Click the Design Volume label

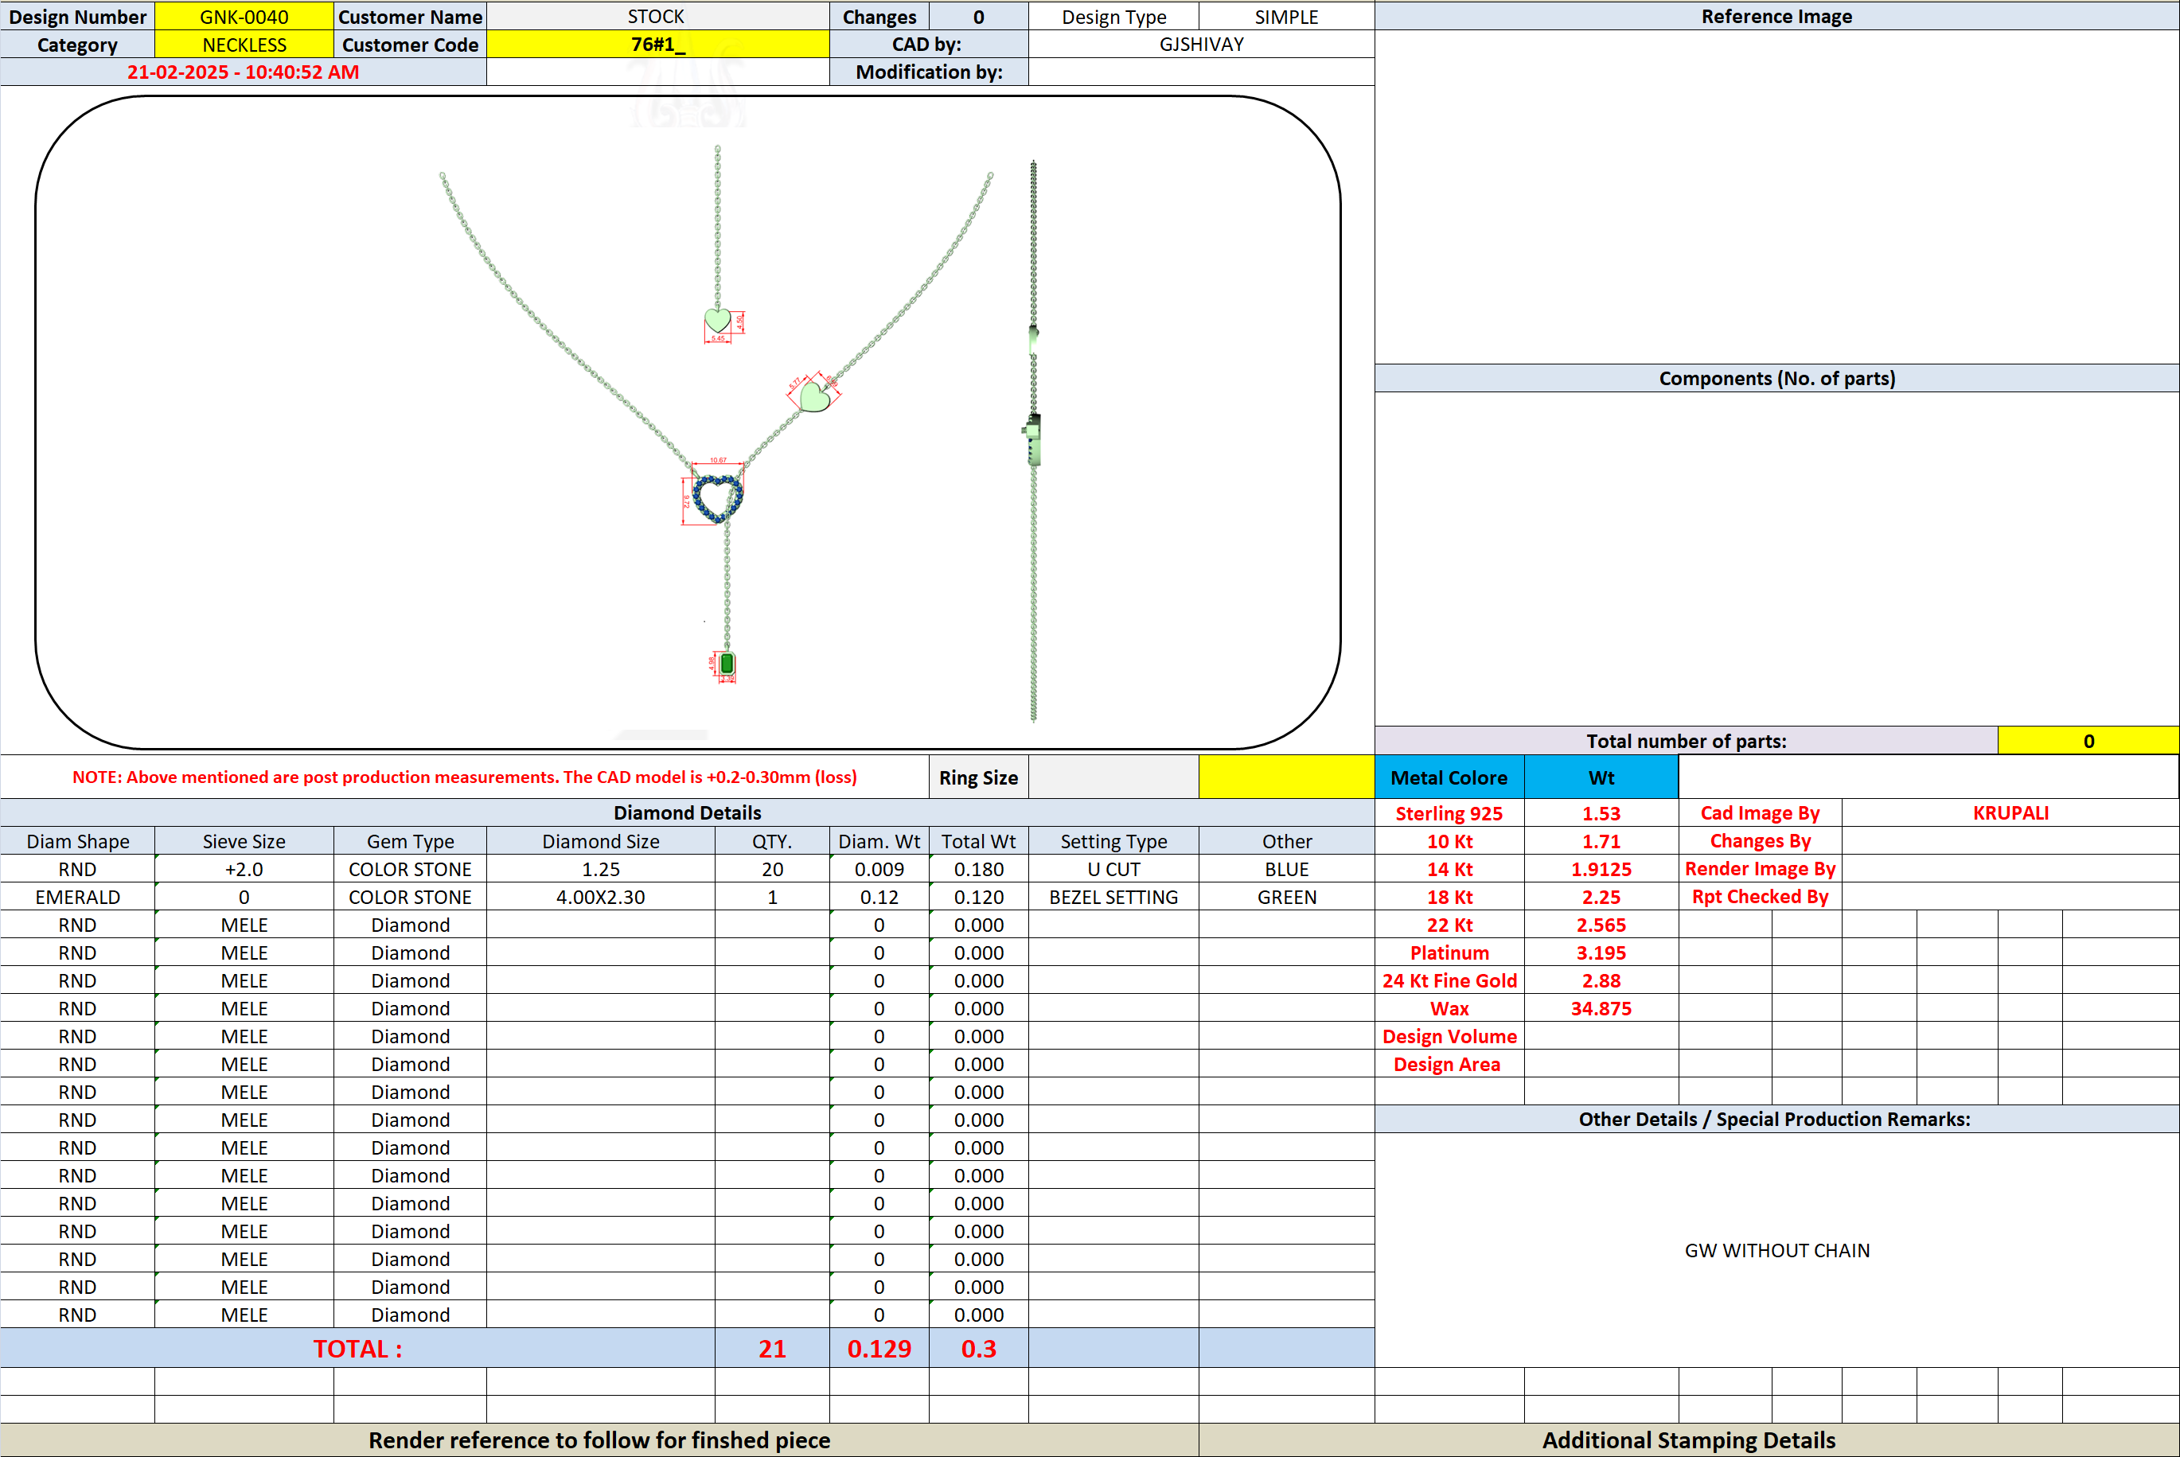click(1449, 1036)
